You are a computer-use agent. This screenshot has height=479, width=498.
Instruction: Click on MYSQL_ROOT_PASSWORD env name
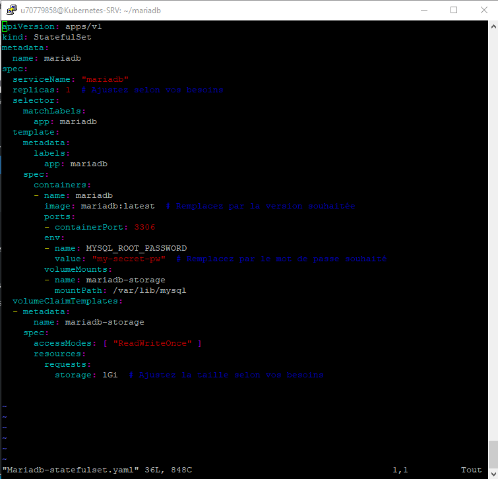pyautogui.click(x=137, y=248)
